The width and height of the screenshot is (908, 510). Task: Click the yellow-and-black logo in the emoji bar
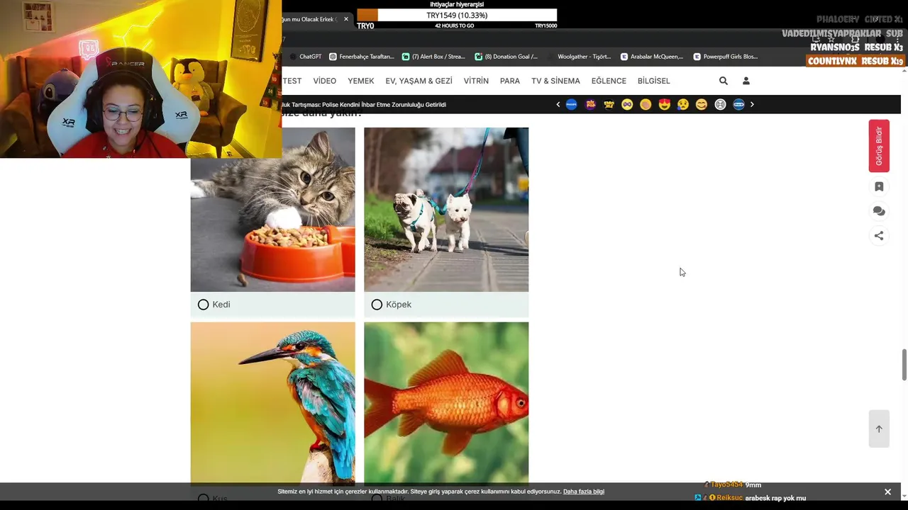609,104
